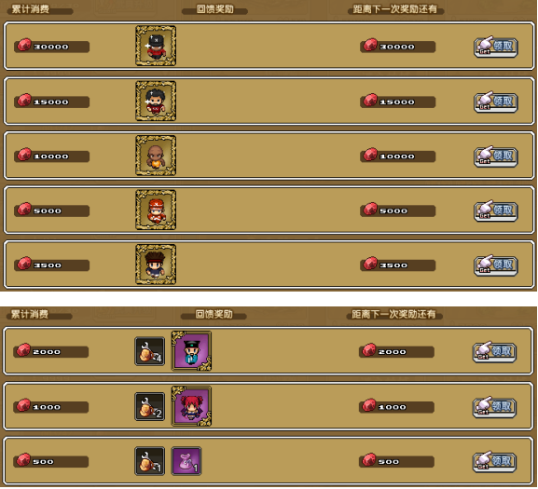Screen dimensions: 538x489
Task: Claim the 3500 gem tier reward
Action: pyautogui.click(x=496, y=265)
